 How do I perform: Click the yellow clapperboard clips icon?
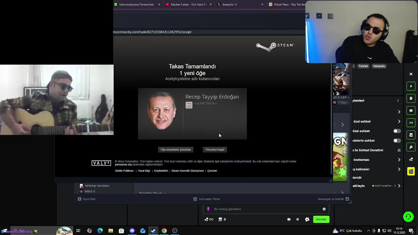point(411,171)
